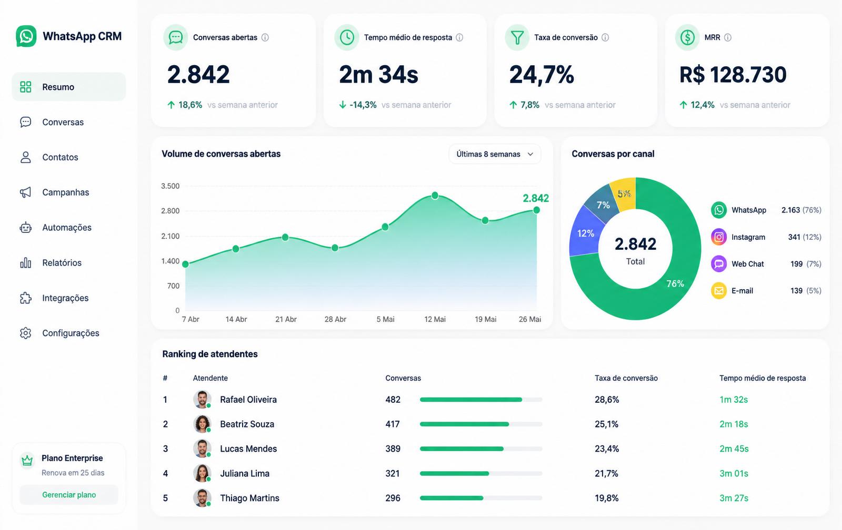
Task: Click the Contatos person icon
Action: click(x=25, y=157)
